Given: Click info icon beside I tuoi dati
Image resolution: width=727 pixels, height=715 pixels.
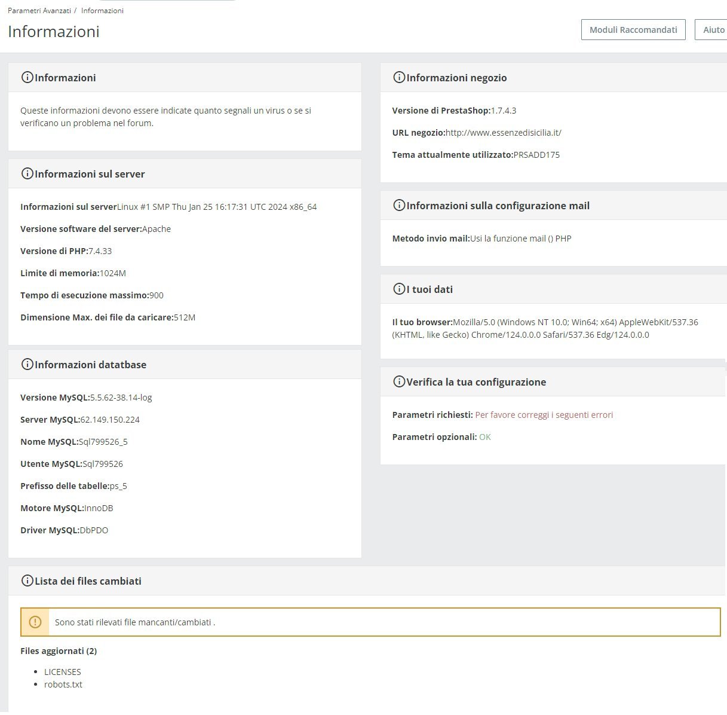Looking at the screenshot, I should pyautogui.click(x=399, y=289).
